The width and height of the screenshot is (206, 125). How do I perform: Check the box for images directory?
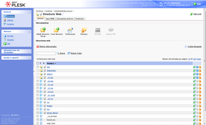tap(38, 106)
